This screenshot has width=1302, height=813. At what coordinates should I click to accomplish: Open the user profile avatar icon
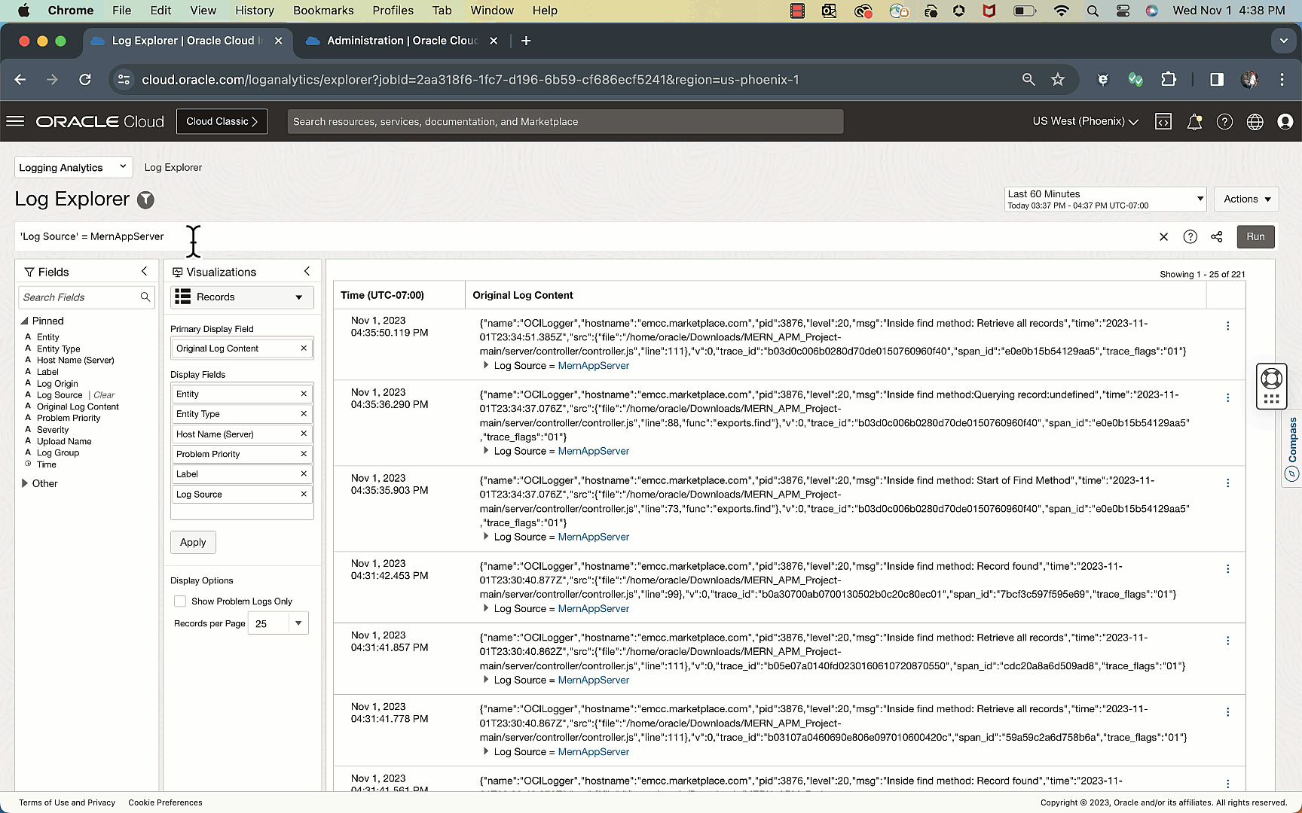pyautogui.click(x=1285, y=121)
